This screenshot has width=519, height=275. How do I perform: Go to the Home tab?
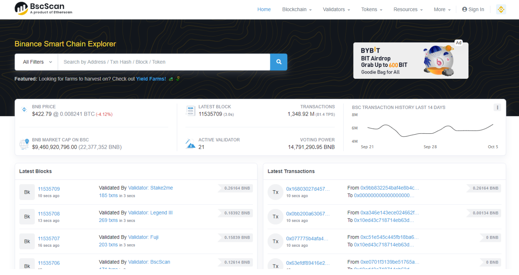pos(264,10)
